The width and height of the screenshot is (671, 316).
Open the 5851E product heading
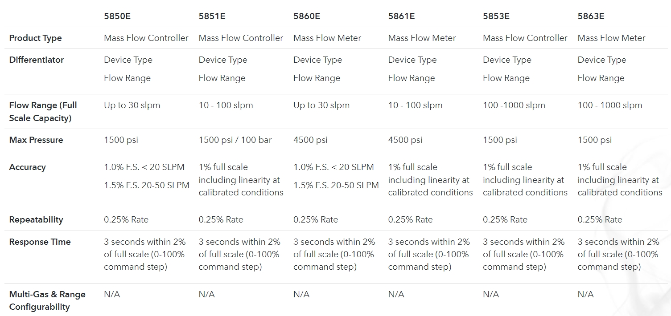tap(212, 16)
